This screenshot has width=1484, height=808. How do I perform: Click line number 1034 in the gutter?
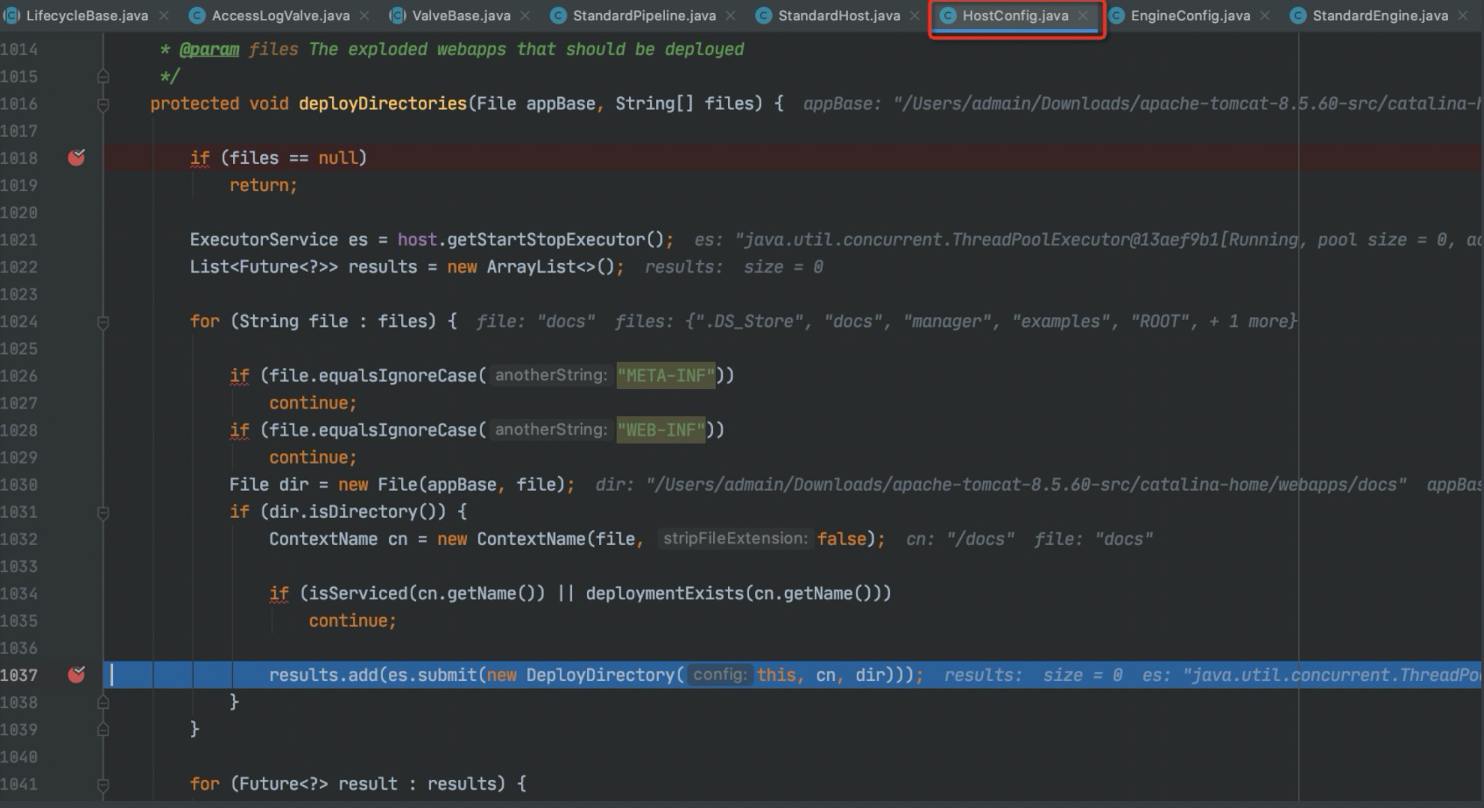click(19, 593)
